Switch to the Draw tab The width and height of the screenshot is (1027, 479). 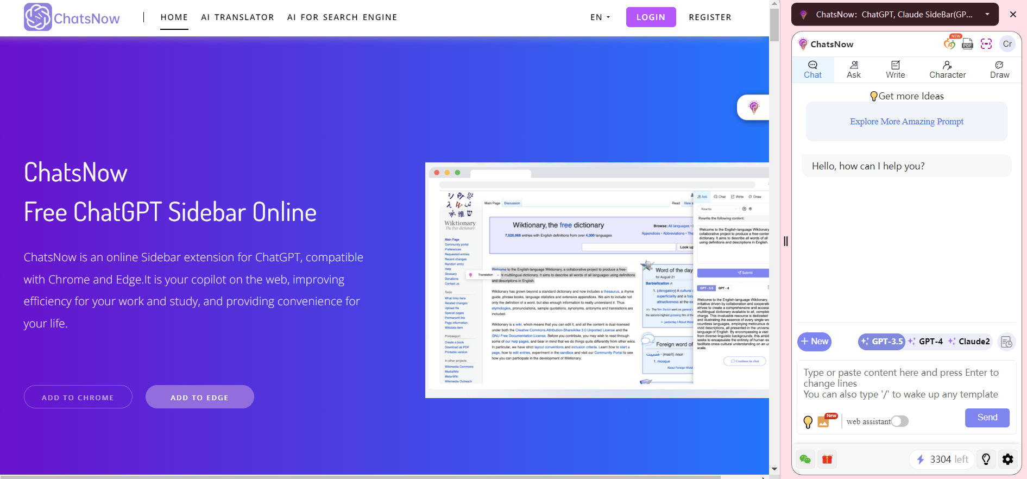(1000, 70)
